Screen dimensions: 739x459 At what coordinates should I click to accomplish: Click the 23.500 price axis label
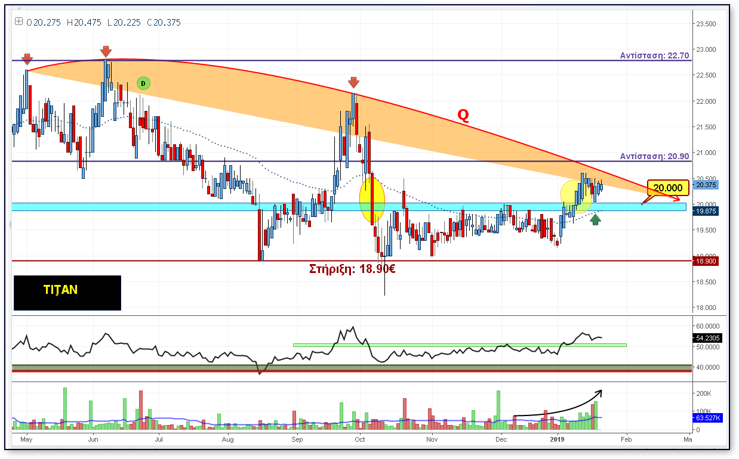coord(706,24)
